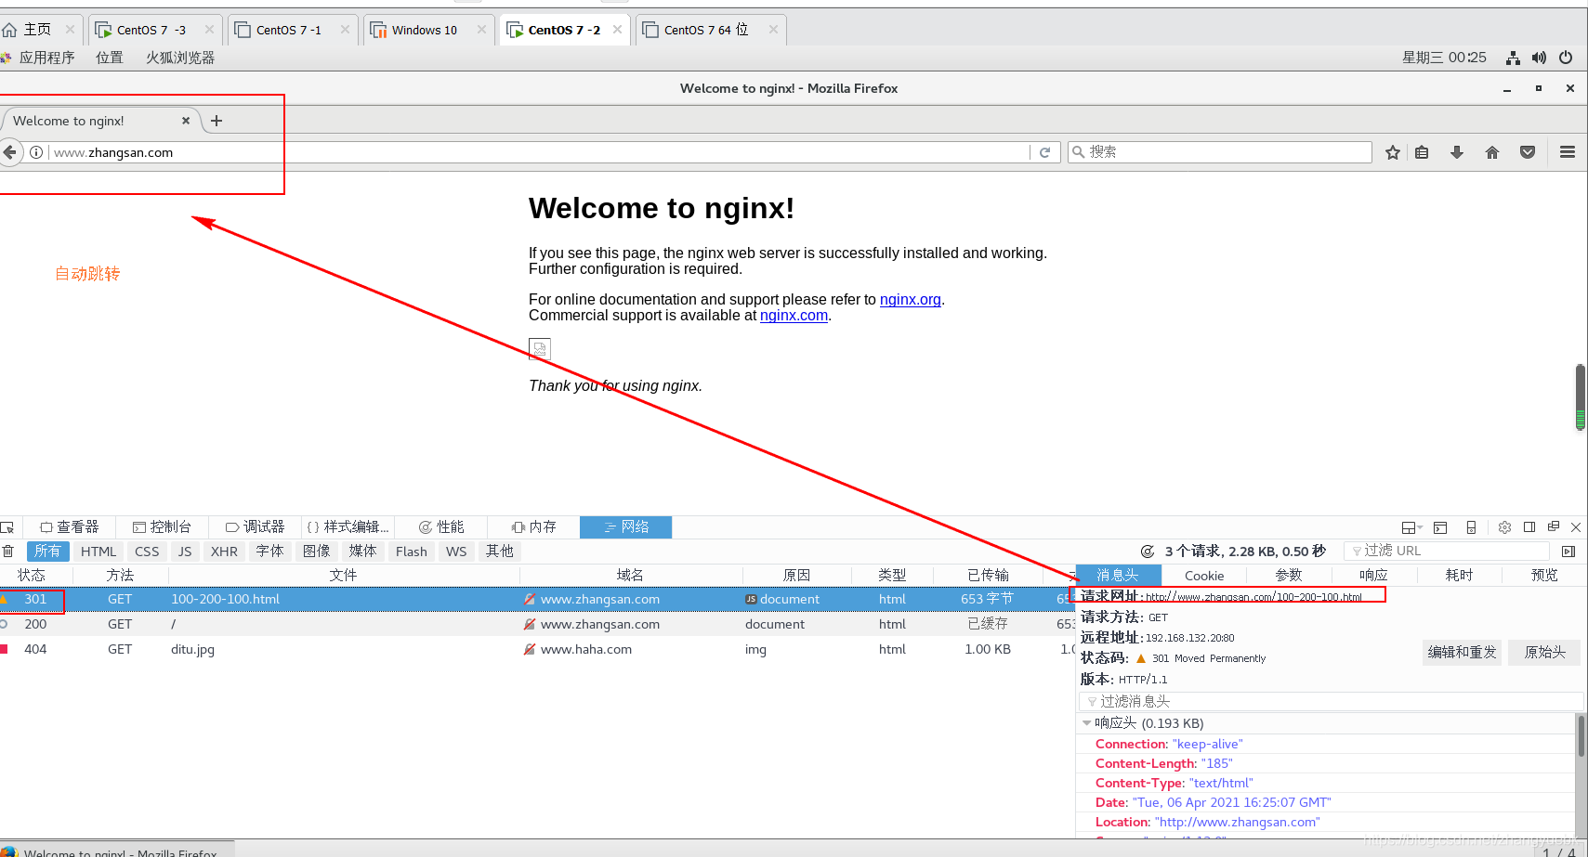1588x857 pixels.
Task: Switch to the 内存 memory tab
Action: pyautogui.click(x=534, y=527)
